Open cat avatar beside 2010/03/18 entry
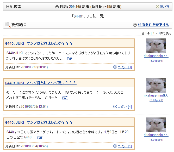This screenshot has width=174, height=152. coord(156,46)
